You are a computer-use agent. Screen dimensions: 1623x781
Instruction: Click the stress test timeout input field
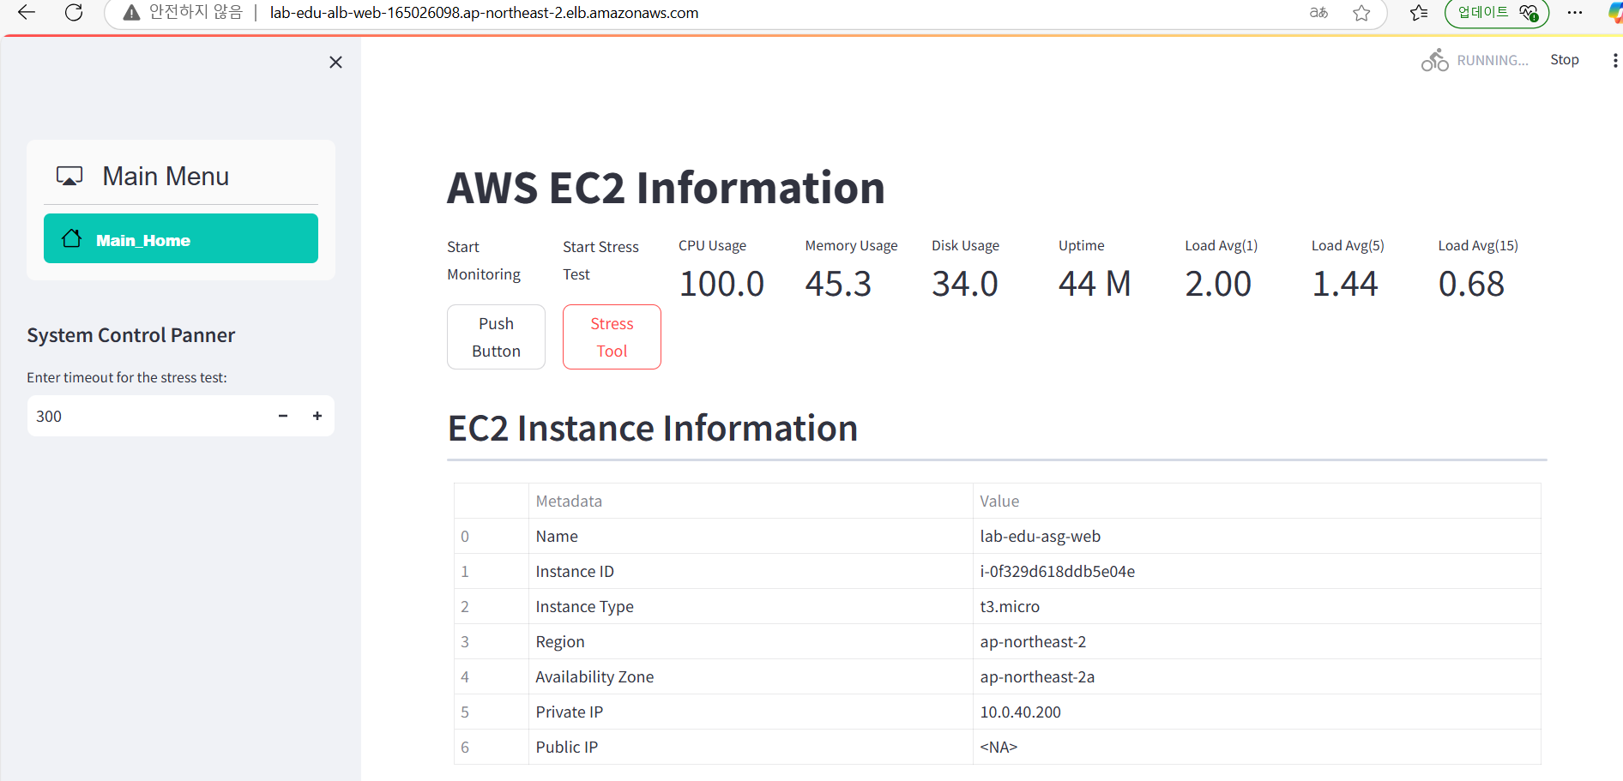tap(147, 416)
